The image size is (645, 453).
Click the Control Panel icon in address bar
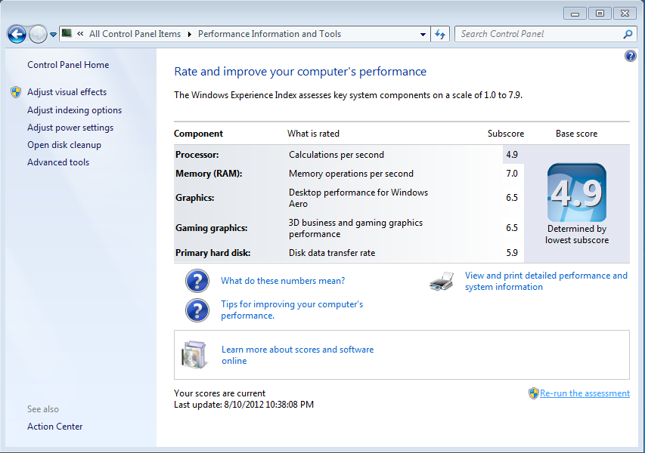[x=67, y=33]
